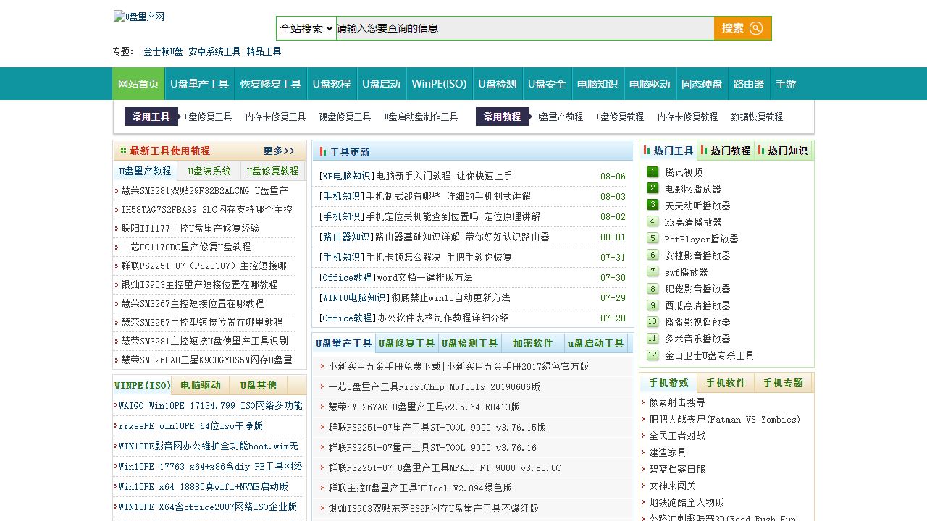Open 一芯U盘量产工具FirstChip MpTools entry
This screenshot has width=927, height=521.
tap(434, 386)
